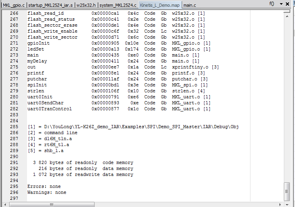Switch to the system_MKL25Z4.c tab
Image resolution: width=295 pixels, height=207 pixels.
118,5
